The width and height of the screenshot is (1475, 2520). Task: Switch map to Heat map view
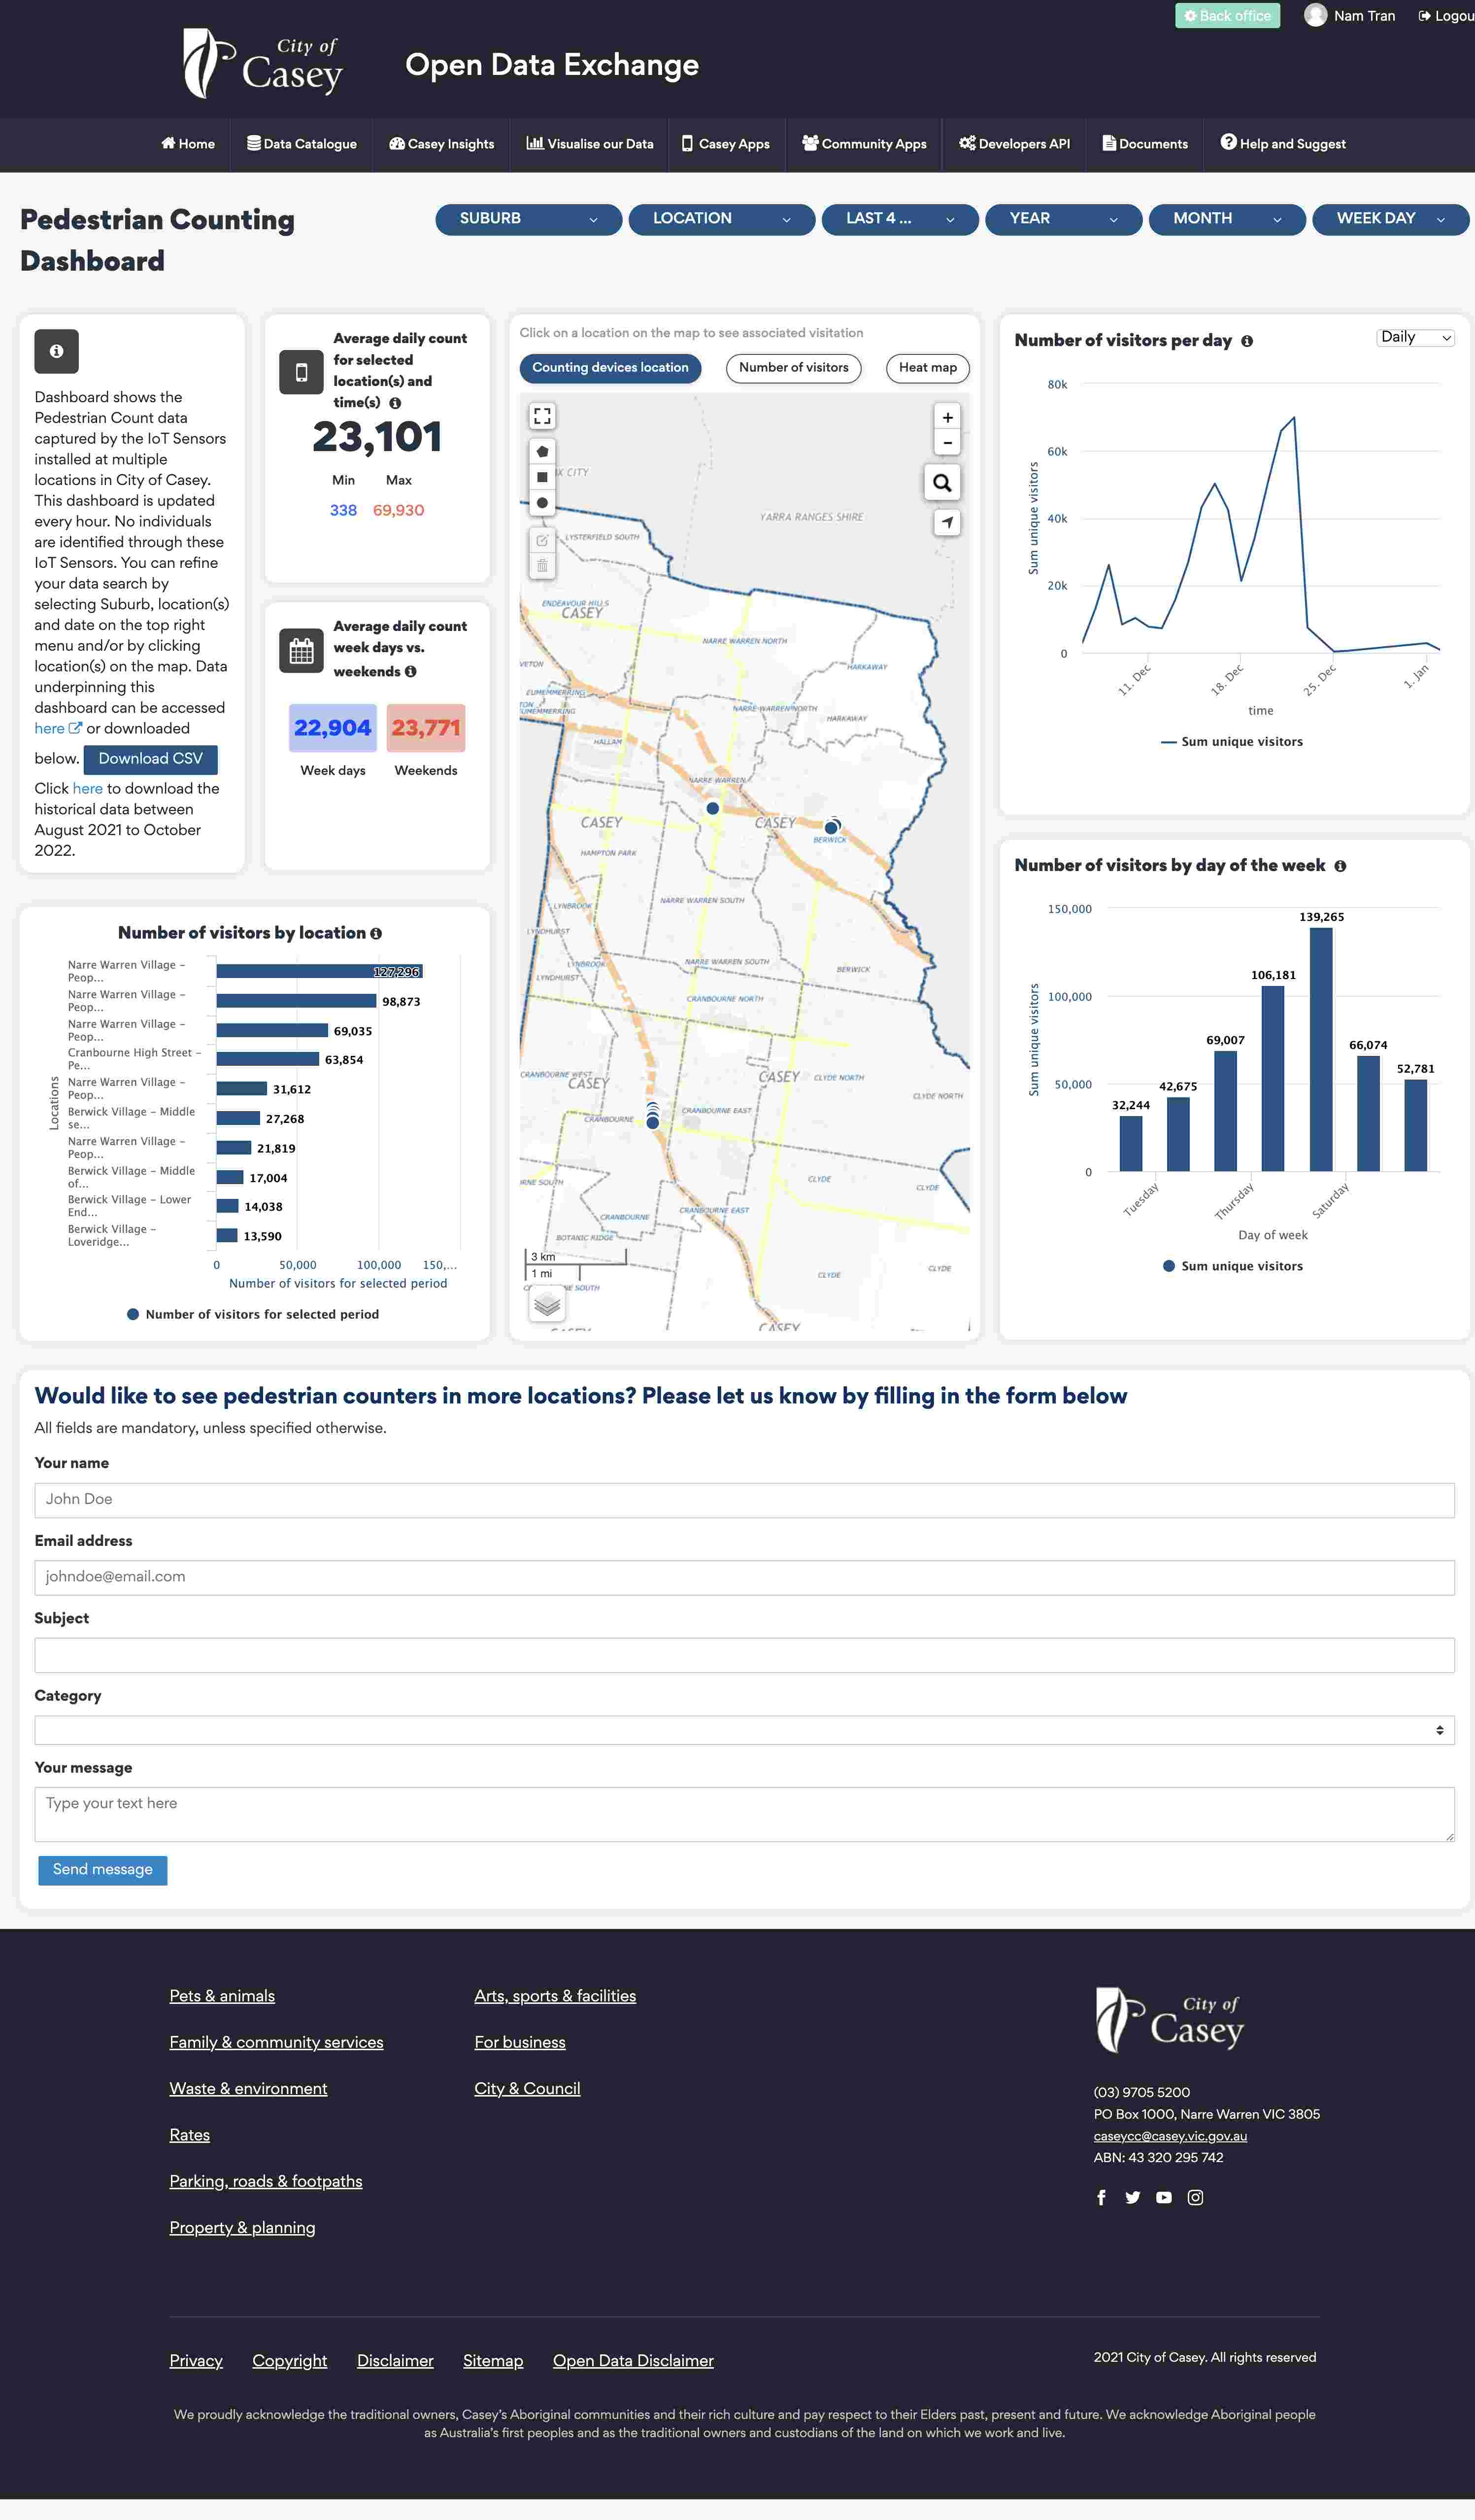[926, 368]
